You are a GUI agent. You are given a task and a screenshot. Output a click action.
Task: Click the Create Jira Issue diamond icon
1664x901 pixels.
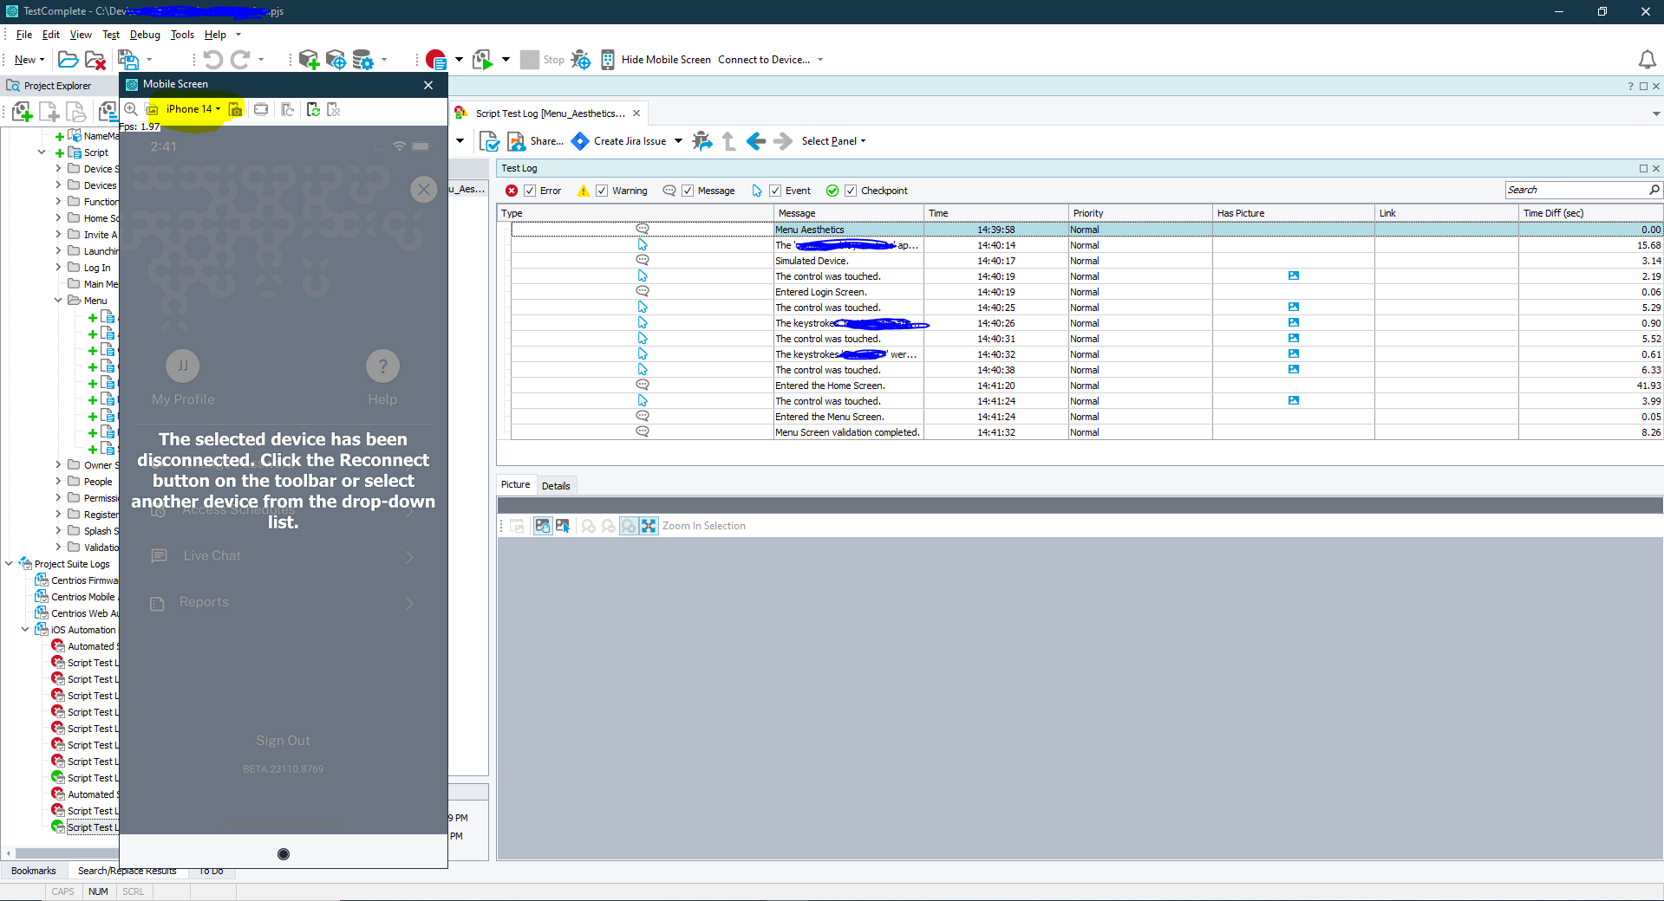pyautogui.click(x=580, y=141)
